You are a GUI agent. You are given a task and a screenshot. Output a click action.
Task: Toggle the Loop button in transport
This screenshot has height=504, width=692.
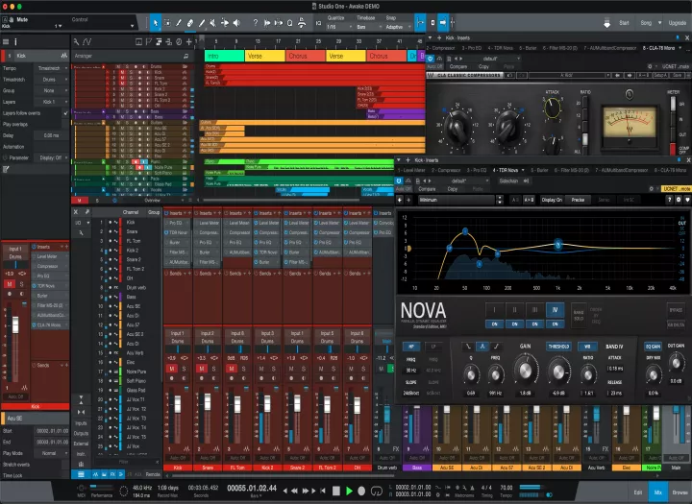point(377,491)
